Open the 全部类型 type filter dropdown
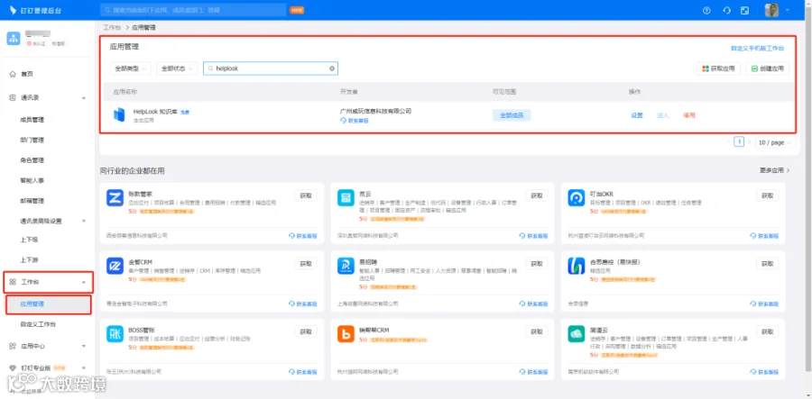 (130, 68)
